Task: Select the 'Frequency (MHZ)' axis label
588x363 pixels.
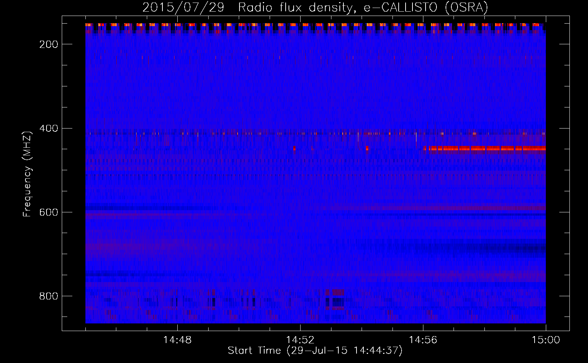Action: tap(27, 174)
